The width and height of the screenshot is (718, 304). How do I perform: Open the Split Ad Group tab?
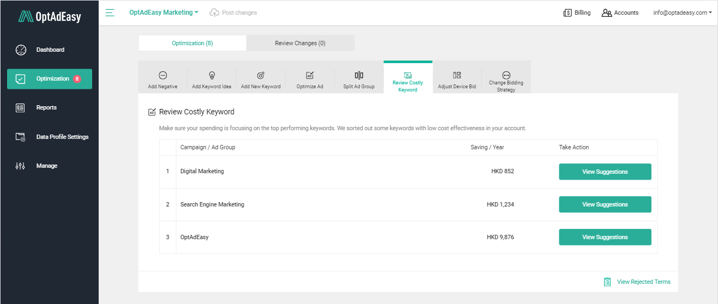pyautogui.click(x=359, y=80)
